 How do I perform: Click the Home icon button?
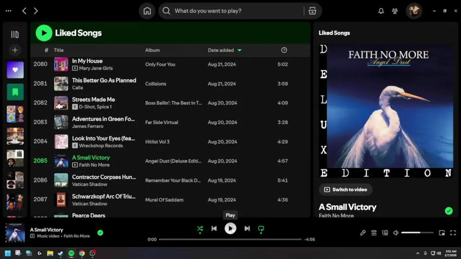(x=147, y=11)
